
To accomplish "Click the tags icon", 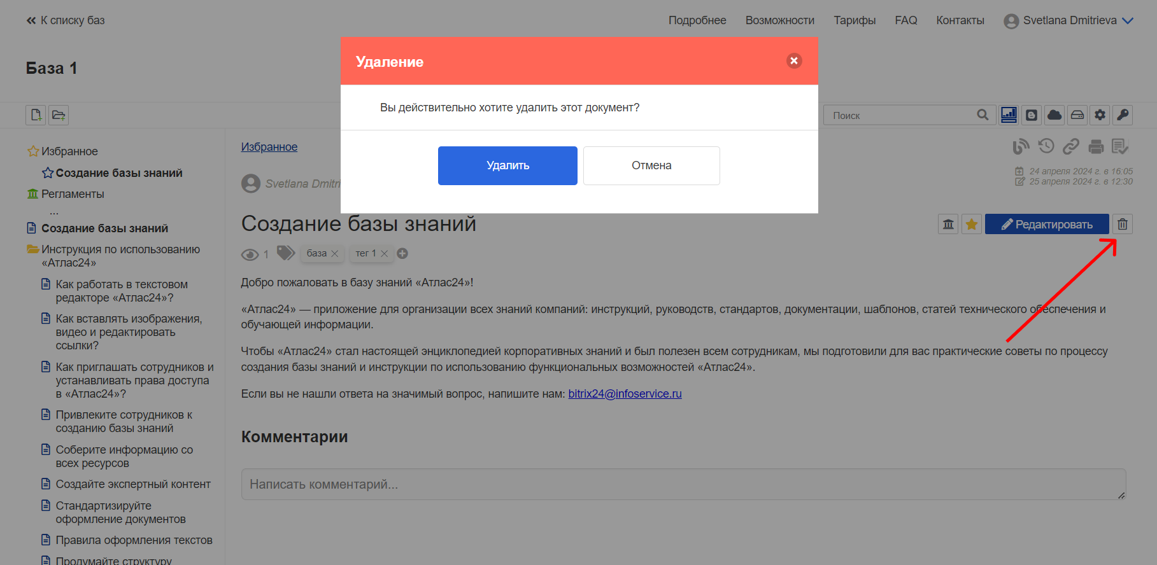I will click(x=286, y=253).
